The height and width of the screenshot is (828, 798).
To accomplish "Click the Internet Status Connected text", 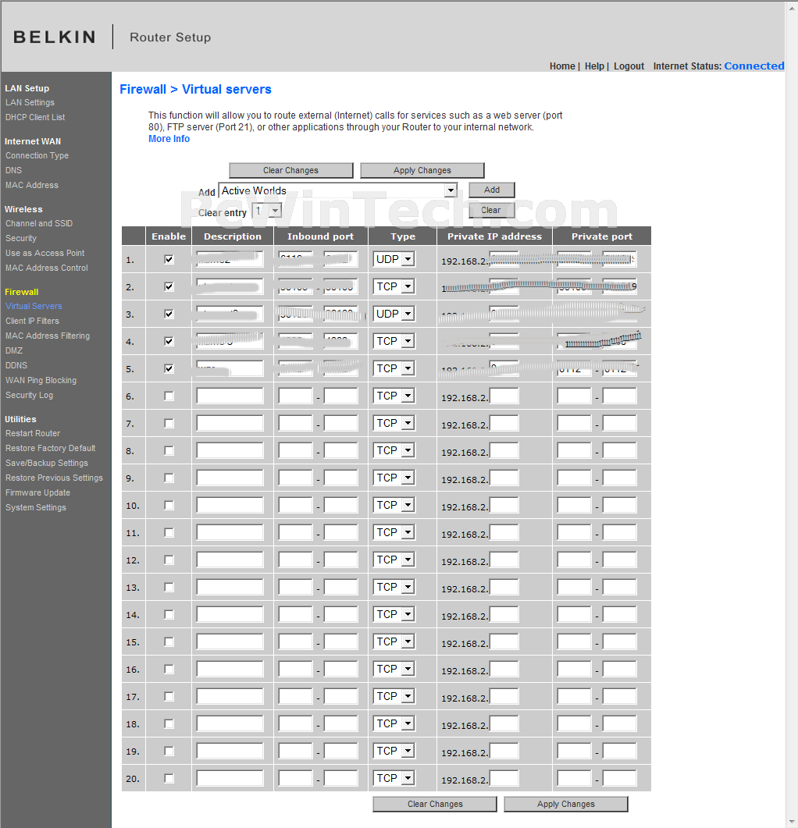I will tap(754, 66).
